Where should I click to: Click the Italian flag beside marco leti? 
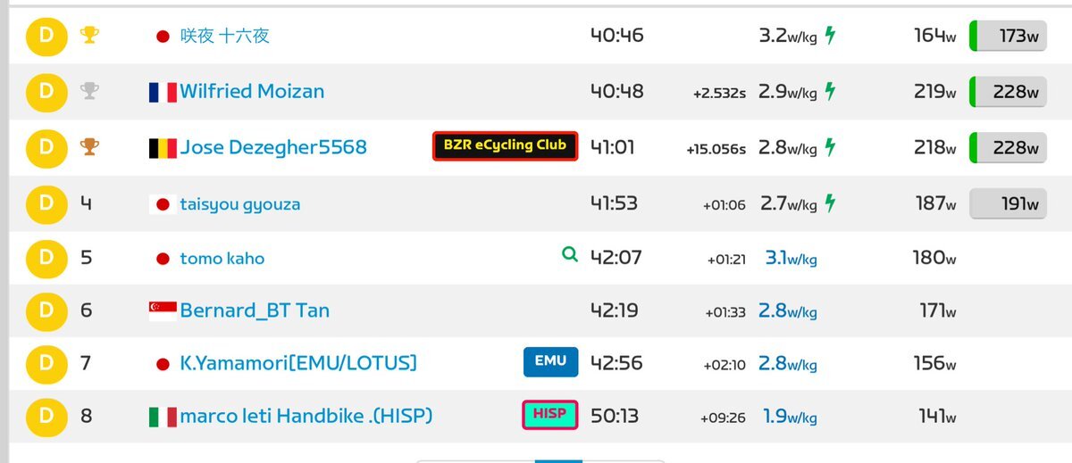163,417
